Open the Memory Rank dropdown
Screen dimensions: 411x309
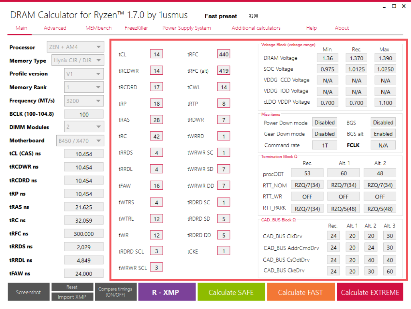(x=84, y=87)
